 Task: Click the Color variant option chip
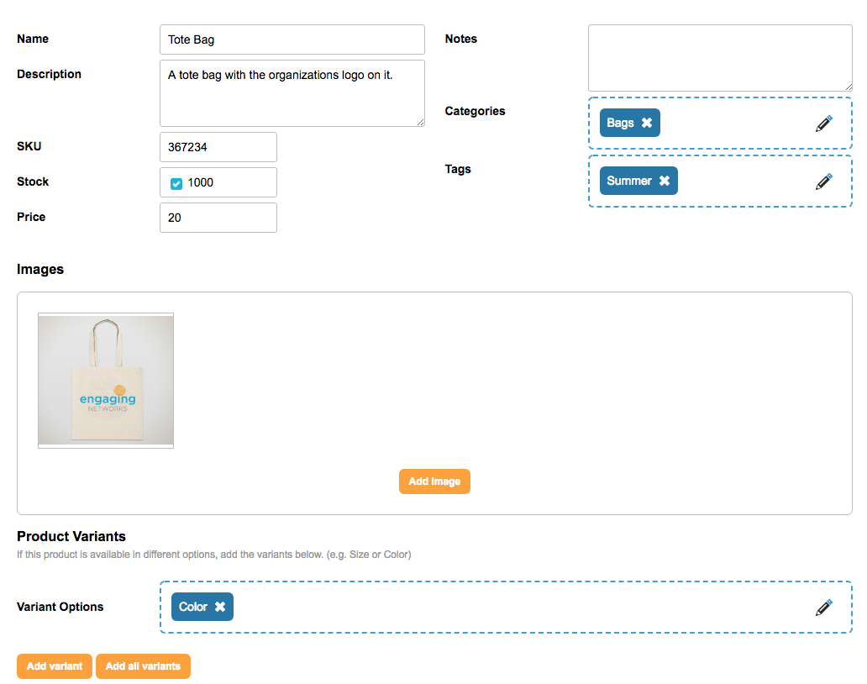point(193,607)
